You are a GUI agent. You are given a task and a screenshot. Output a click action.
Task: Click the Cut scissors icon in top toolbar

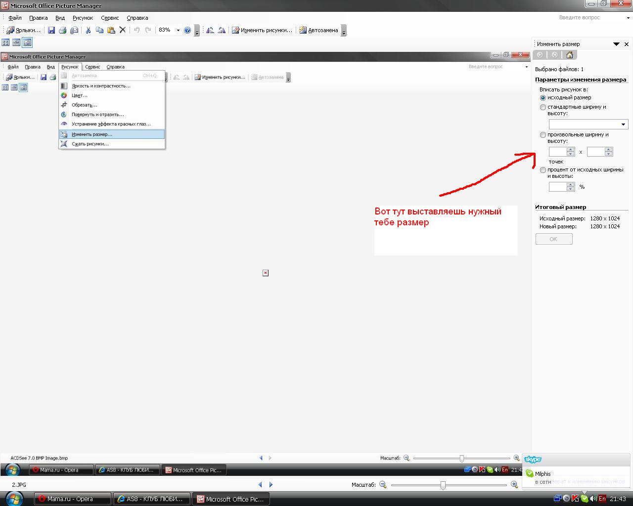point(88,30)
